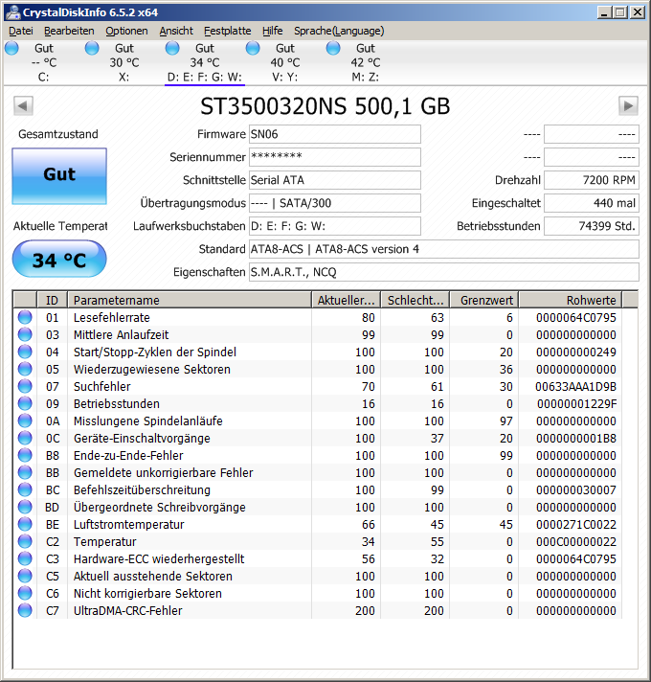
Task: Click the status orb for Luftstromtemperatur
Action: click(x=25, y=524)
